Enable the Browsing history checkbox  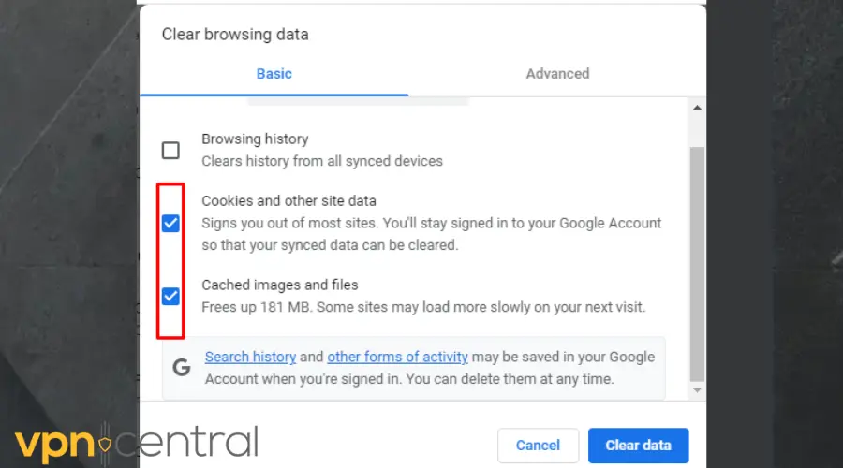click(x=170, y=150)
